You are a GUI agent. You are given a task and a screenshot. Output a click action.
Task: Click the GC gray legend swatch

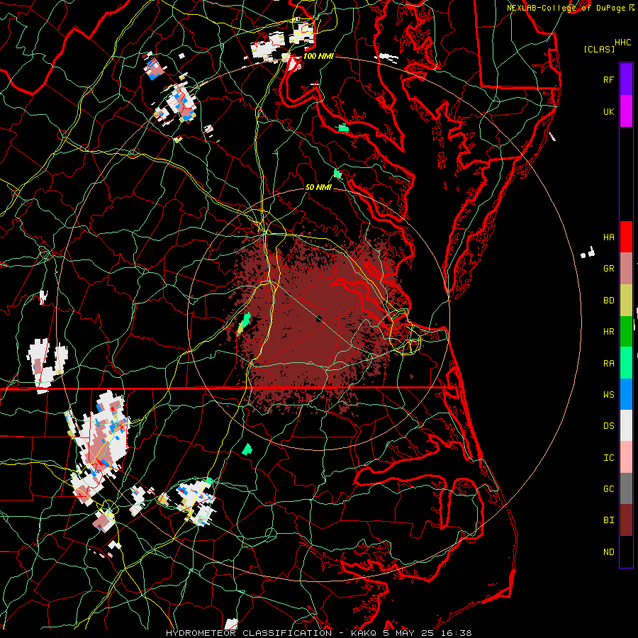pos(626,488)
